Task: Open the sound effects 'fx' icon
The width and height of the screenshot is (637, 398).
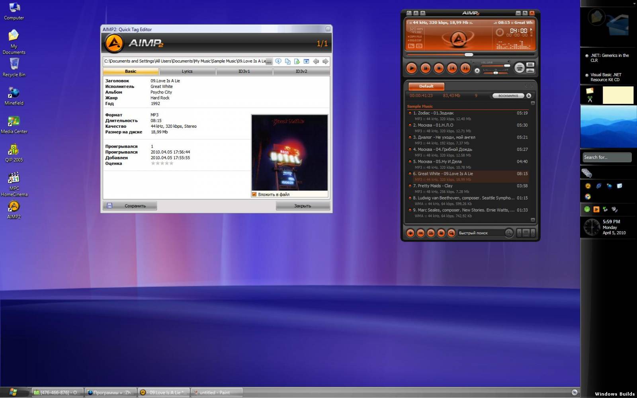Action: click(411, 46)
